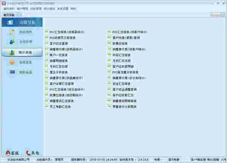Open 现金汇总报表 report

coord(121,84)
